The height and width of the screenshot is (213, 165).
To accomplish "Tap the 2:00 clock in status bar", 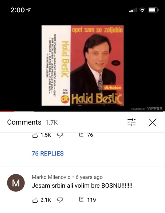I will tap(18, 10).
